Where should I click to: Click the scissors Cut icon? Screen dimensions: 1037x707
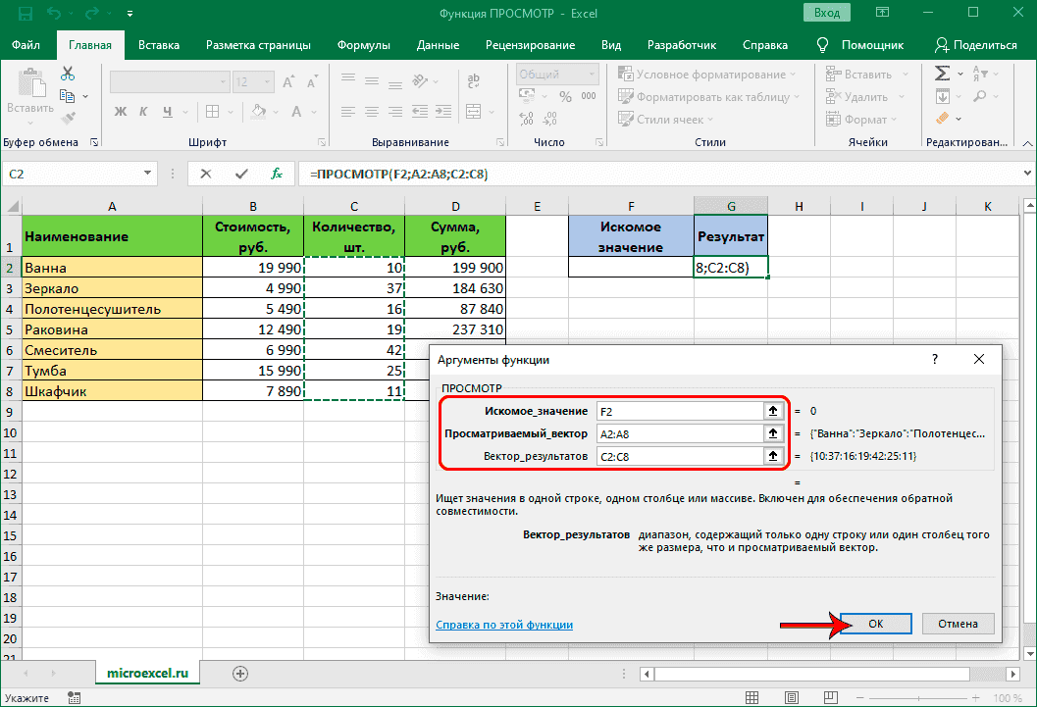click(x=68, y=75)
